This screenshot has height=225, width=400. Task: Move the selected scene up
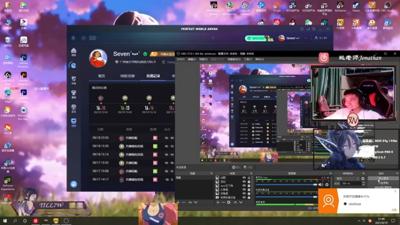point(190,202)
